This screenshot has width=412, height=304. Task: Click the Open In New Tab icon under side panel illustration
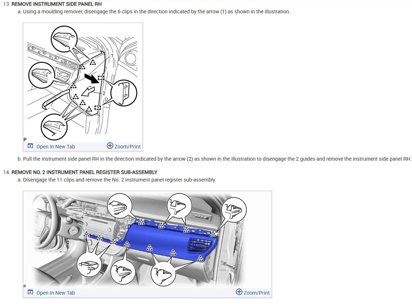coord(31,146)
